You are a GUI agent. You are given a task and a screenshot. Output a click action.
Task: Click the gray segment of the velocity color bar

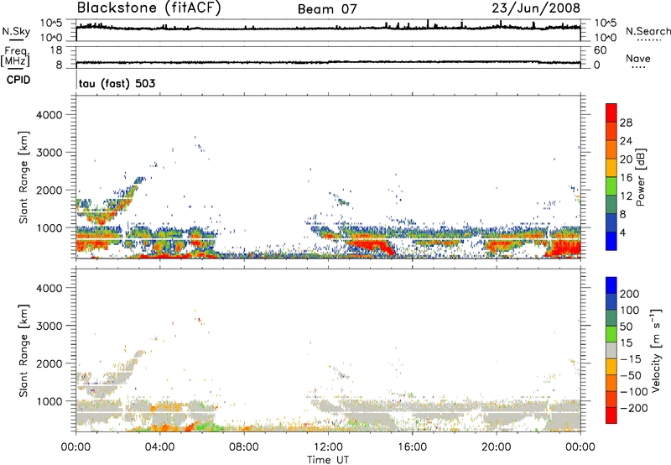(611, 351)
